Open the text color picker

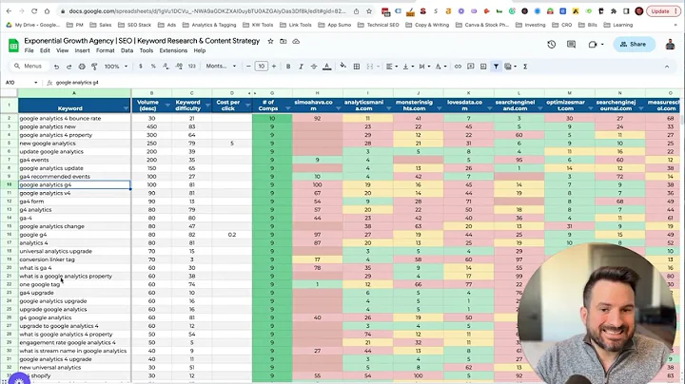(326, 67)
